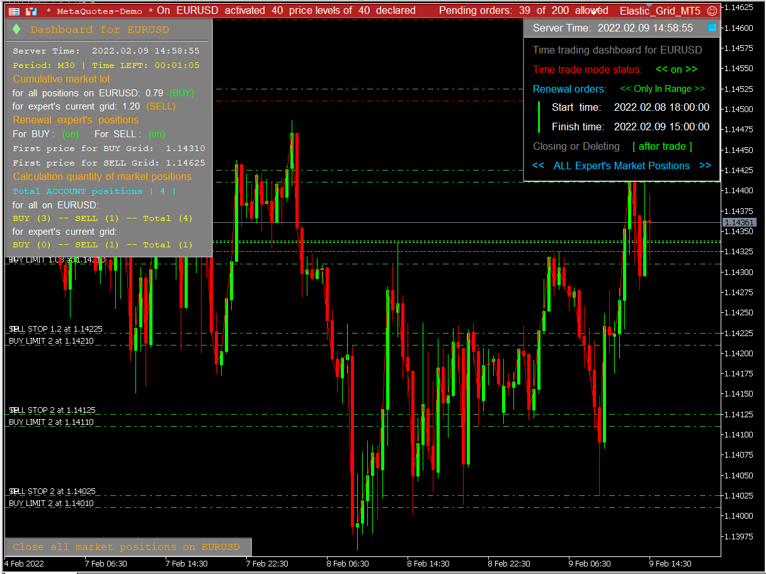Toggle the For SELL (on) renewal switch
Screen dimensions: 766x574
(157, 134)
